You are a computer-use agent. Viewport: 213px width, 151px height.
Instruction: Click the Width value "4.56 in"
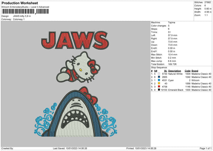pyautogui.click(x=208, y=12)
